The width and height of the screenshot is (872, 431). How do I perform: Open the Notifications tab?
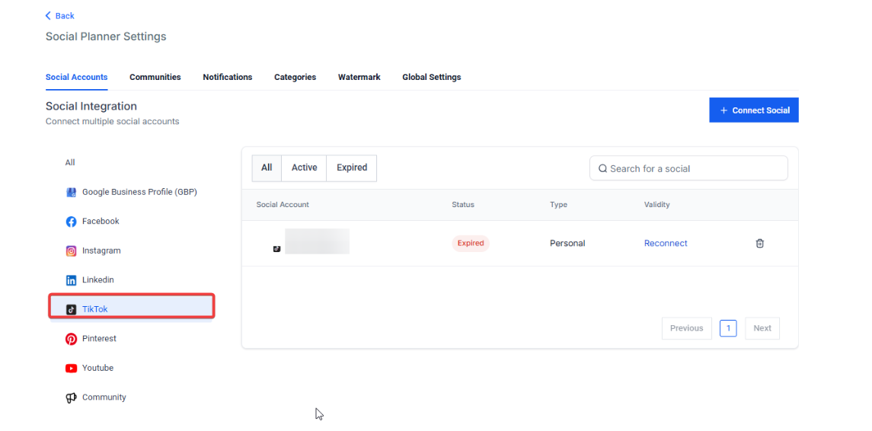click(x=227, y=77)
